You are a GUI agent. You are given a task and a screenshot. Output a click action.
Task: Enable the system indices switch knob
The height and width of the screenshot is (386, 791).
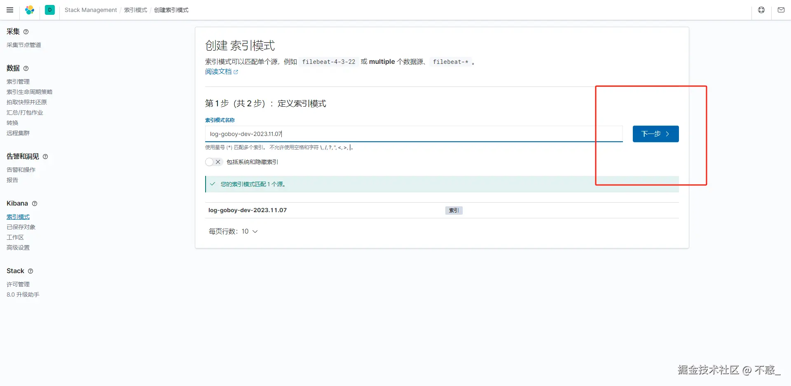point(209,162)
